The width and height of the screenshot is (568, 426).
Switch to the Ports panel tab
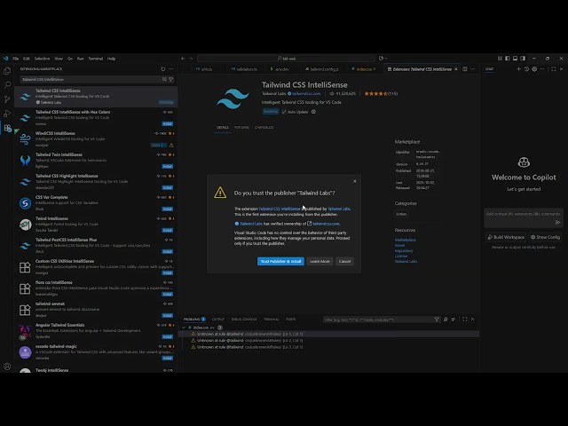click(x=291, y=319)
